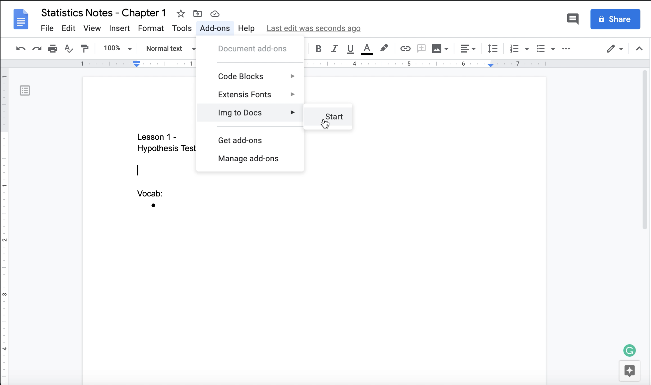Click the blue Share button
The image size is (651, 385).
point(615,19)
